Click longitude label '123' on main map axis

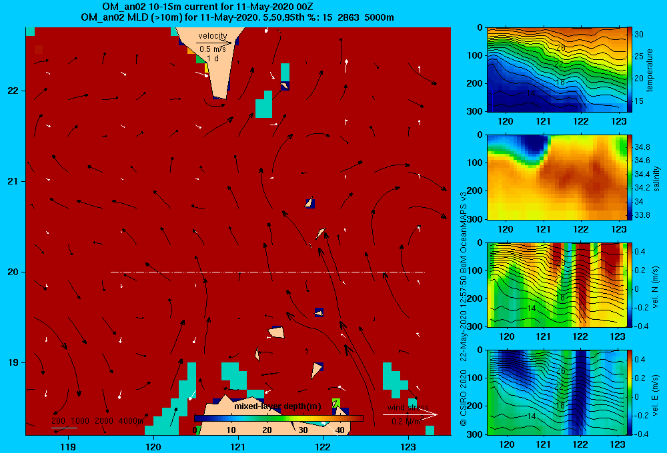click(x=408, y=446)
